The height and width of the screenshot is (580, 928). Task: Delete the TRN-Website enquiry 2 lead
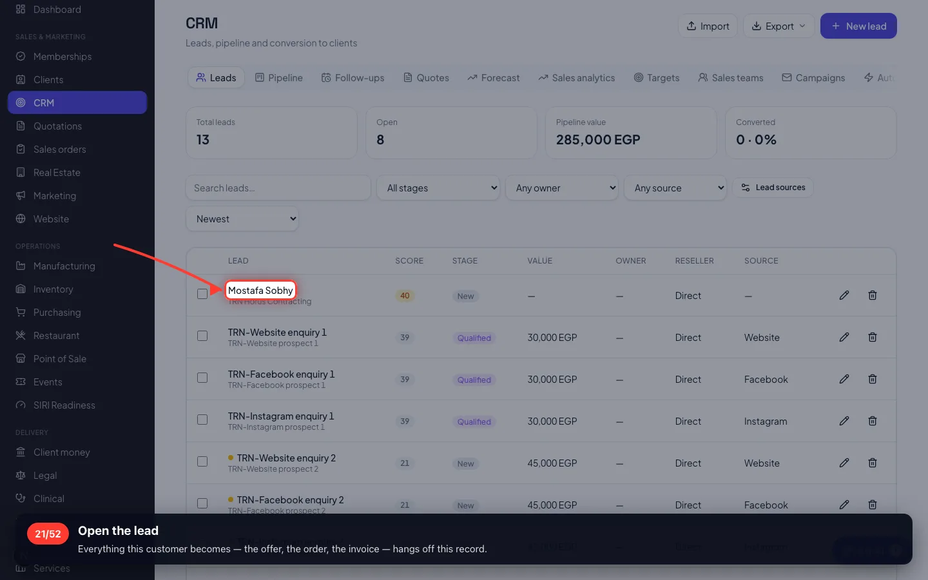(873, 463)
